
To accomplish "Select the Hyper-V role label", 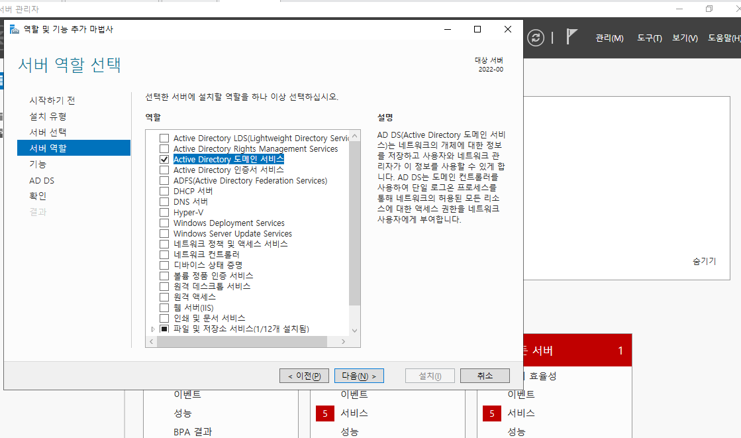I will 188,213.
